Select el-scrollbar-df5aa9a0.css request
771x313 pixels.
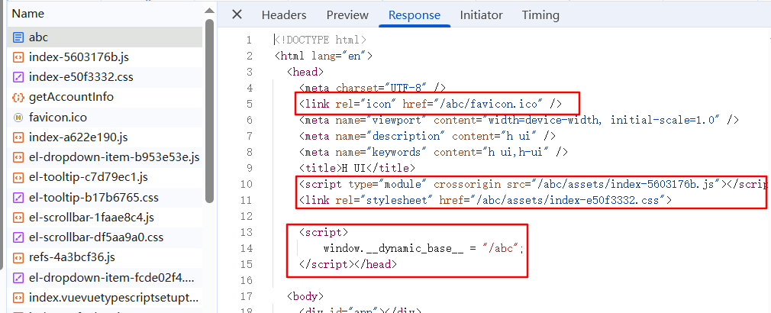pyautogui.click(x=105, y=237)
